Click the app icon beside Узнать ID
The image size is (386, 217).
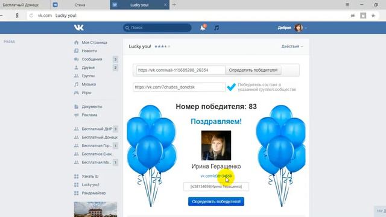(77, 177)
